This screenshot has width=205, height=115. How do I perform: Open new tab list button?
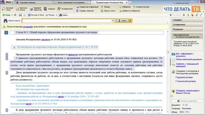tap(130, 2)
